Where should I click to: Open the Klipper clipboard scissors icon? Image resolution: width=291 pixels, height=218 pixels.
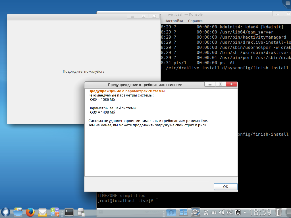[206, 212]
